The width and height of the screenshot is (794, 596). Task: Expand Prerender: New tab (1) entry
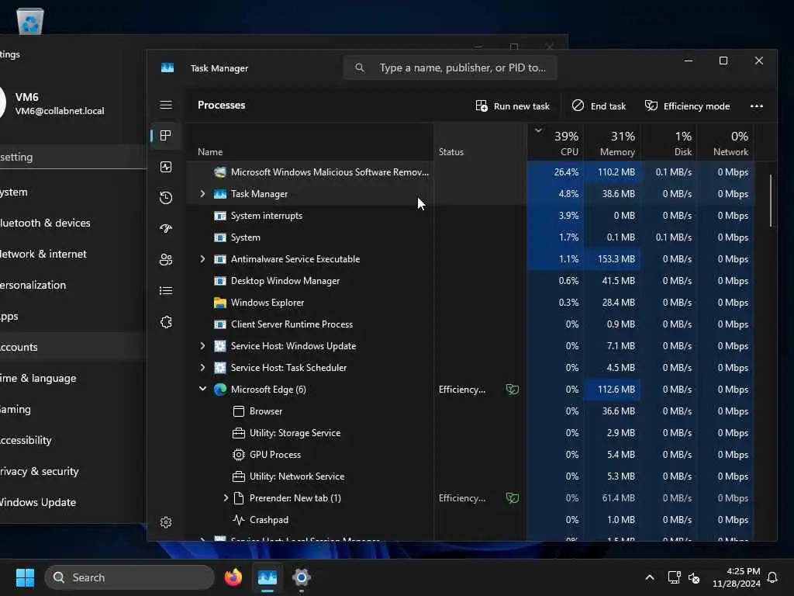click(226, 497)
